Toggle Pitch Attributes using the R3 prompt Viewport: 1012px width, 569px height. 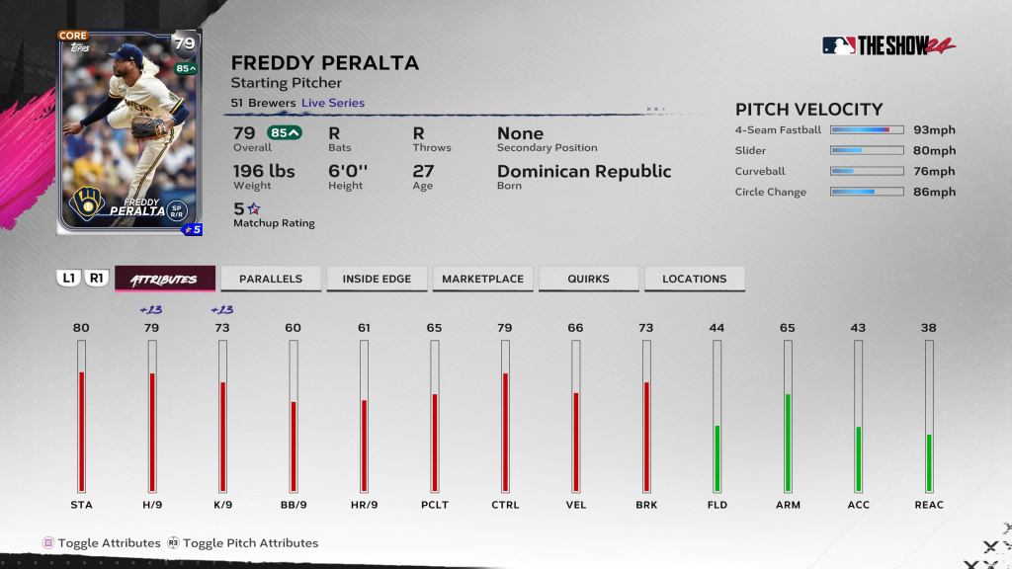(x=173, y=542)
